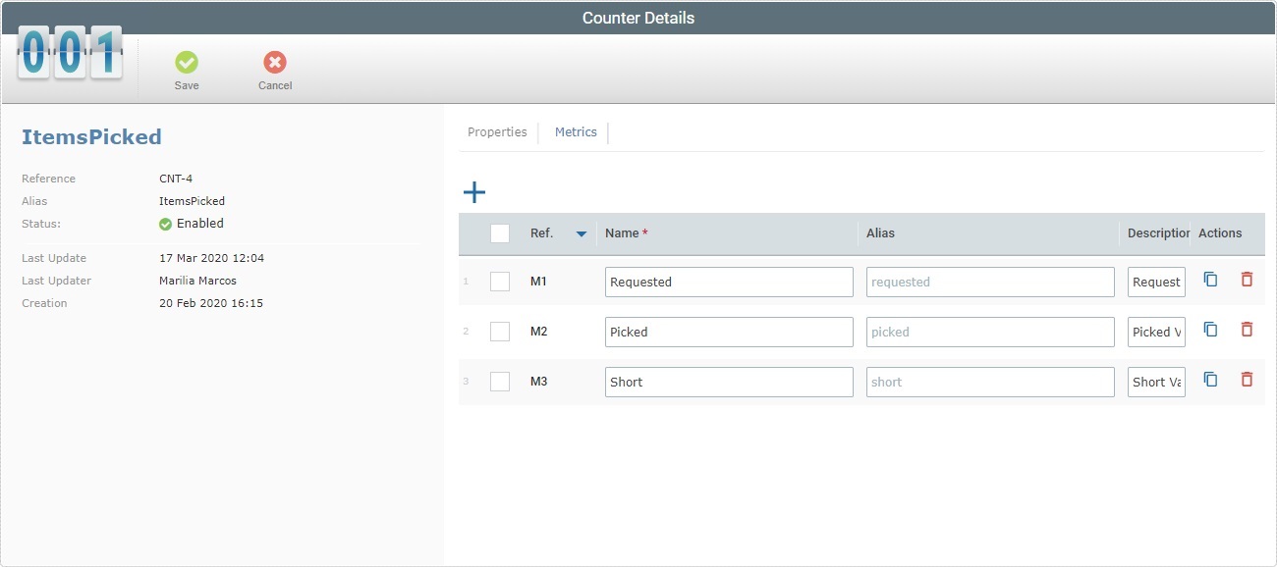1277x567 pixels.
Task: Click the green Enabled status icon
Action: pyautogui.click(x=165, y=224)
